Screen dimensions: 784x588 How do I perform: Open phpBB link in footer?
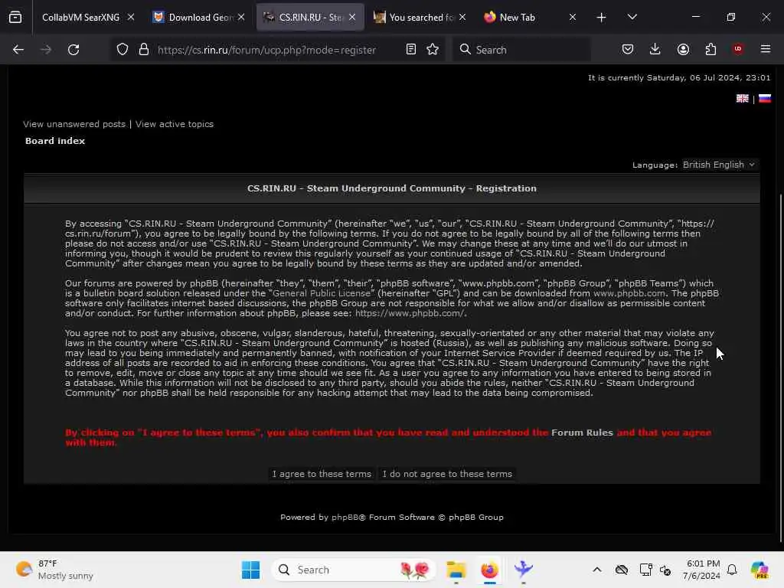pos(345,518)
